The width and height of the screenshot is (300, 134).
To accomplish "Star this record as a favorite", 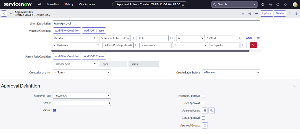I will (x=183, y=4).
